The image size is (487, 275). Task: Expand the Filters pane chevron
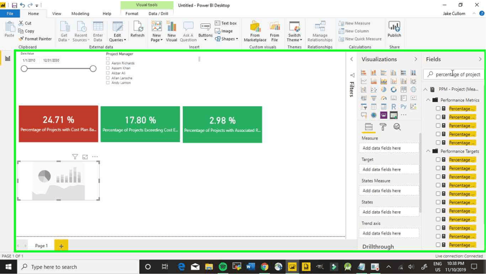pos(351,59)
